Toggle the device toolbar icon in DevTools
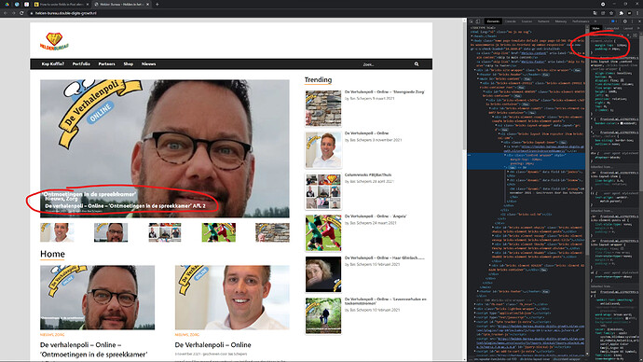Screen dimensions: 643x362 (478, 21)
